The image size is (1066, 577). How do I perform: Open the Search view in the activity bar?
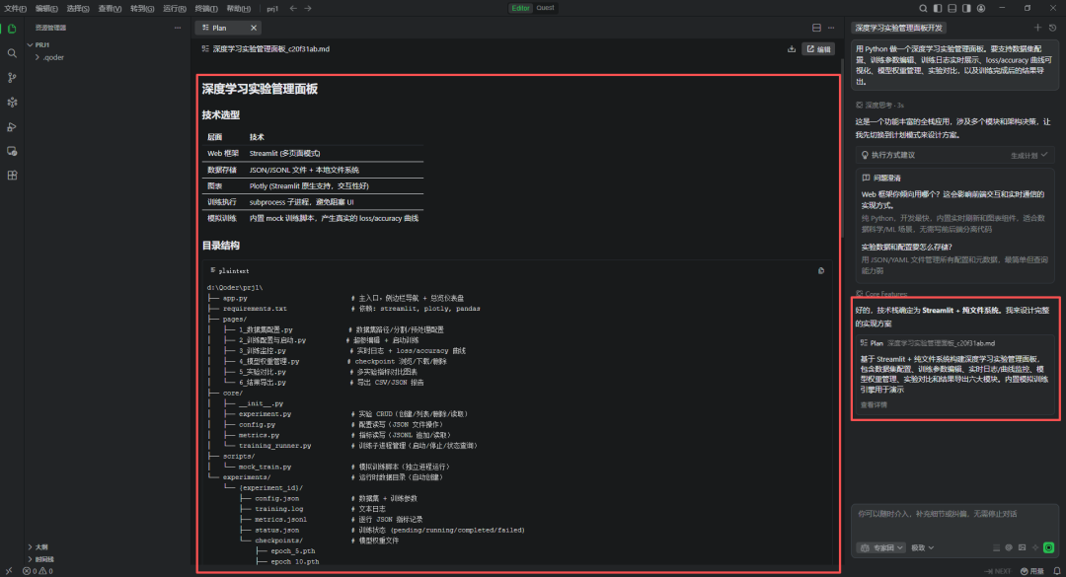(12, 53)
